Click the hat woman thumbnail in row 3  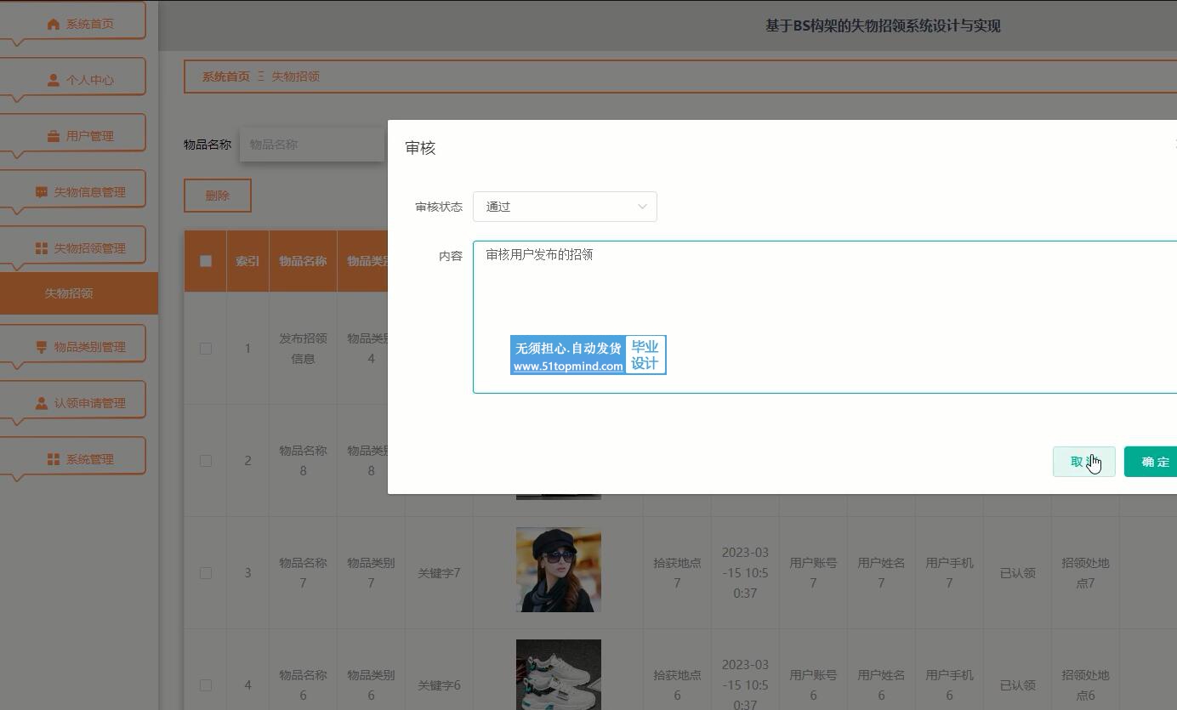point(559,570)
